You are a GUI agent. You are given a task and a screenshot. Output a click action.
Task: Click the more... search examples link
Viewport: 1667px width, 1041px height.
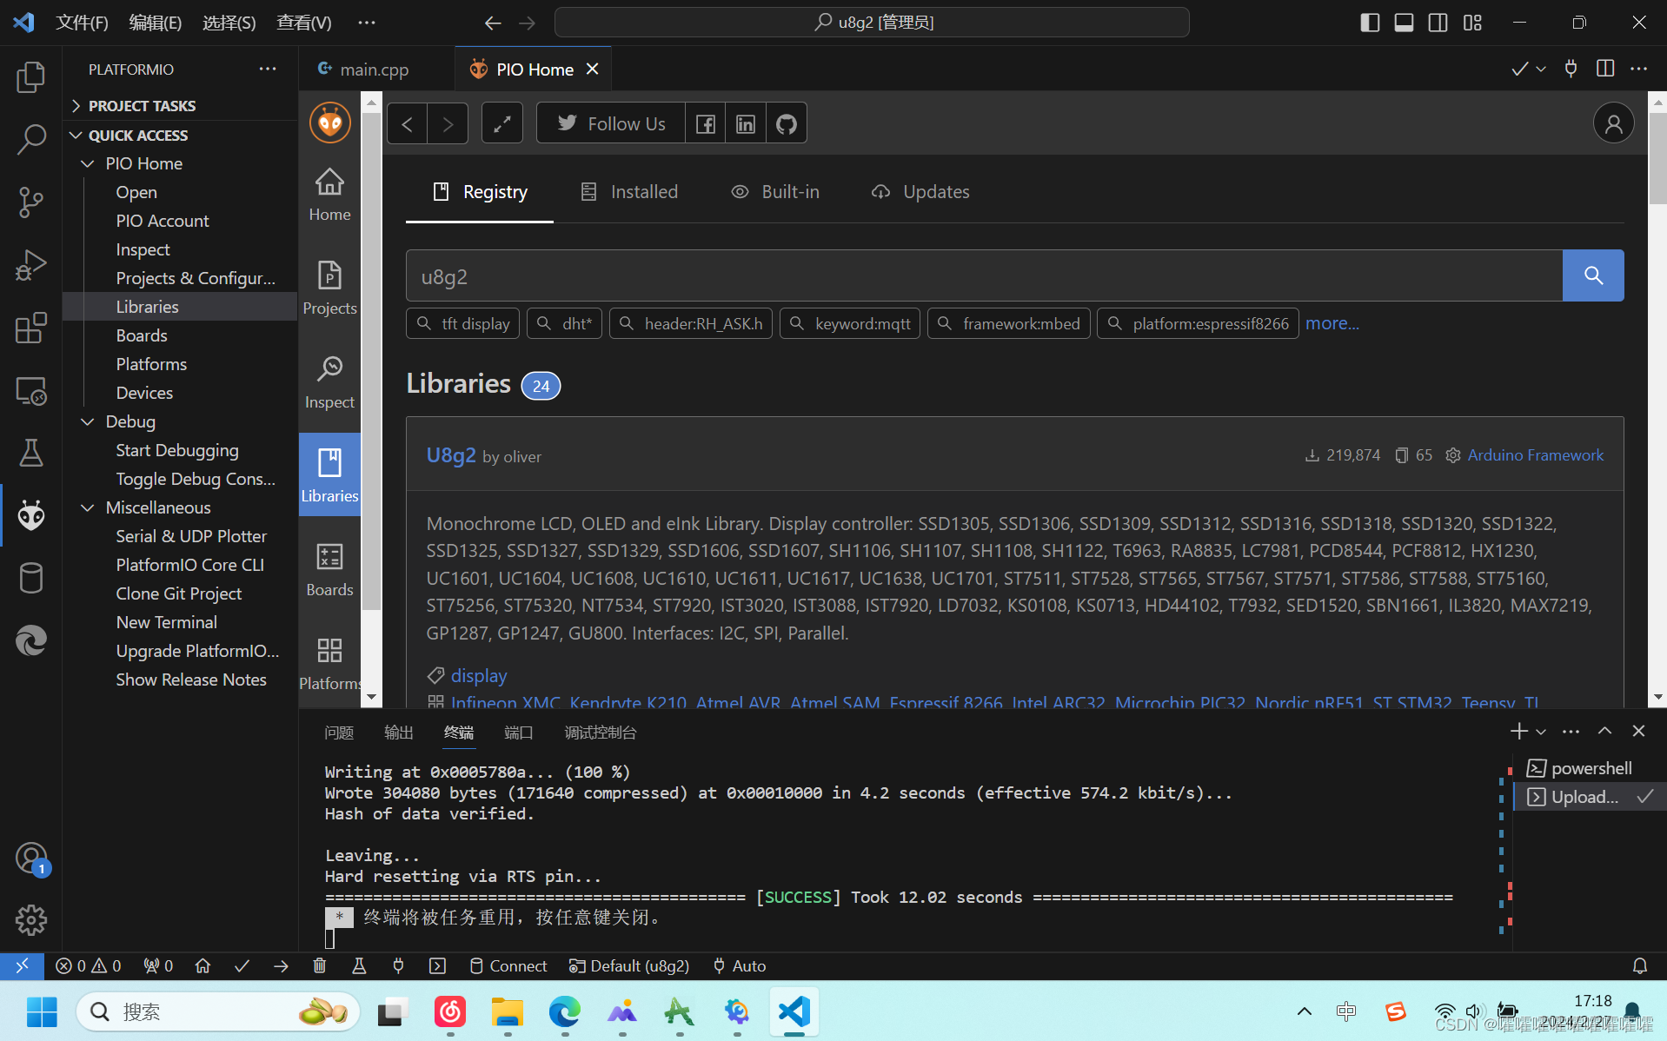tap(1332, 323)
